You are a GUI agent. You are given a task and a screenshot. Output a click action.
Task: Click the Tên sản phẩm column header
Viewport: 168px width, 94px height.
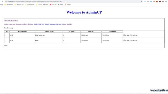click(49, 32)
